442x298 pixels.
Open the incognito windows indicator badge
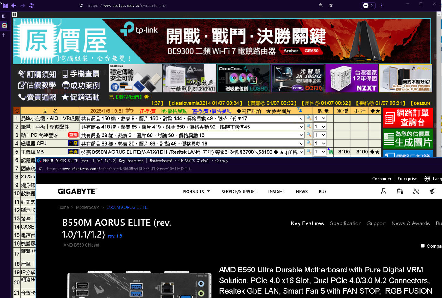pos(368,5)
